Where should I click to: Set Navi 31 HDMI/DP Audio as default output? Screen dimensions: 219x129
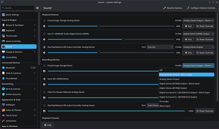(x=44, y=34)
